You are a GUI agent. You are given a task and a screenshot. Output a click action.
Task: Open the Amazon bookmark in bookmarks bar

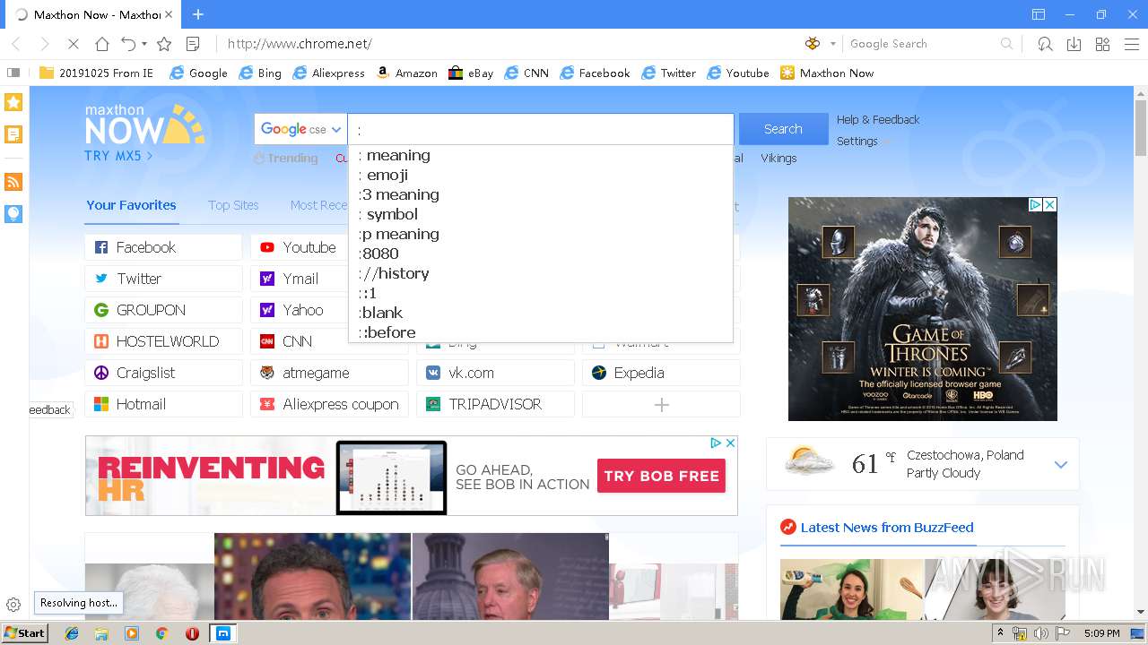407,73
